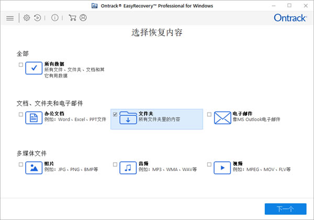314x220 pixels.
Task: Click the 视频 play icon
Action: 222,167
